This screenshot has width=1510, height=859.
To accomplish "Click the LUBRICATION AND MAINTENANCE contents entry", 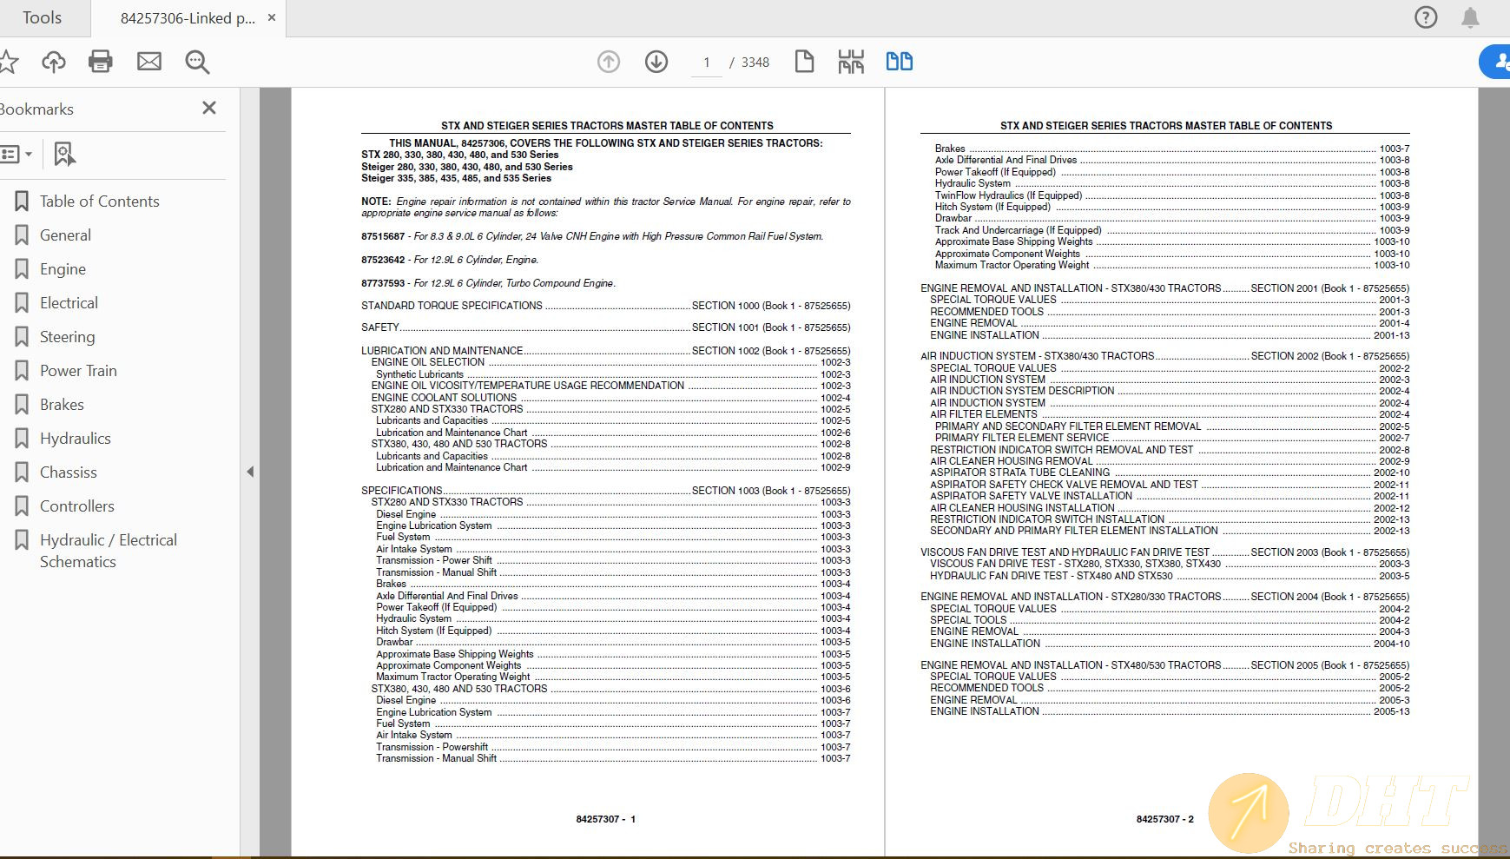I will pos(605,351).
